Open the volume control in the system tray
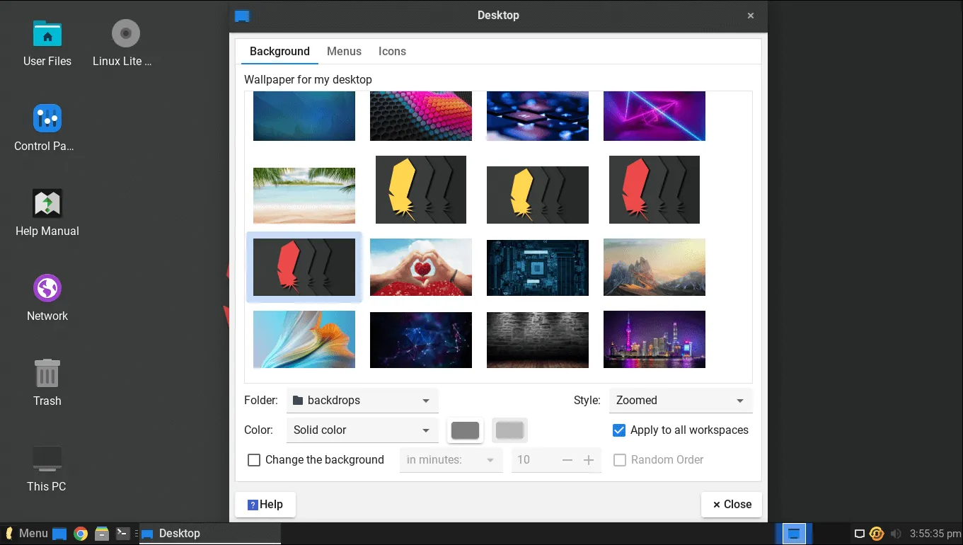This screenshot has height=545, width=963. 896,533
